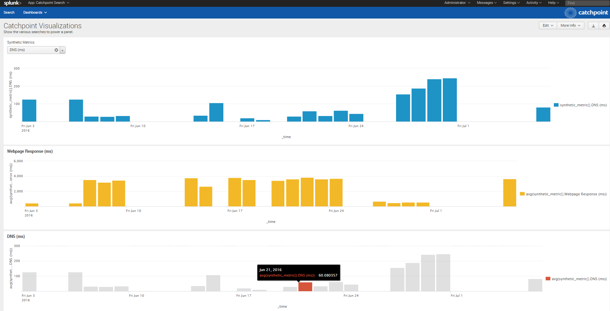The height and width of the screenshot is (311, 610).
Task: Click the Jun 21, 2016 tooltip date
Action: tap(270, 270)
